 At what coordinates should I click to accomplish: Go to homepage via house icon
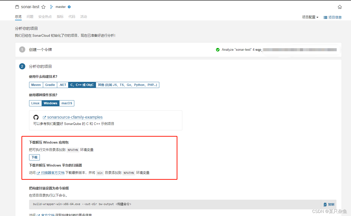pos(340,7)
